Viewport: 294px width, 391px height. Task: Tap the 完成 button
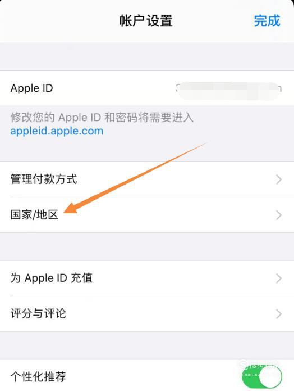pyautogui.click(x=267, y=21)
